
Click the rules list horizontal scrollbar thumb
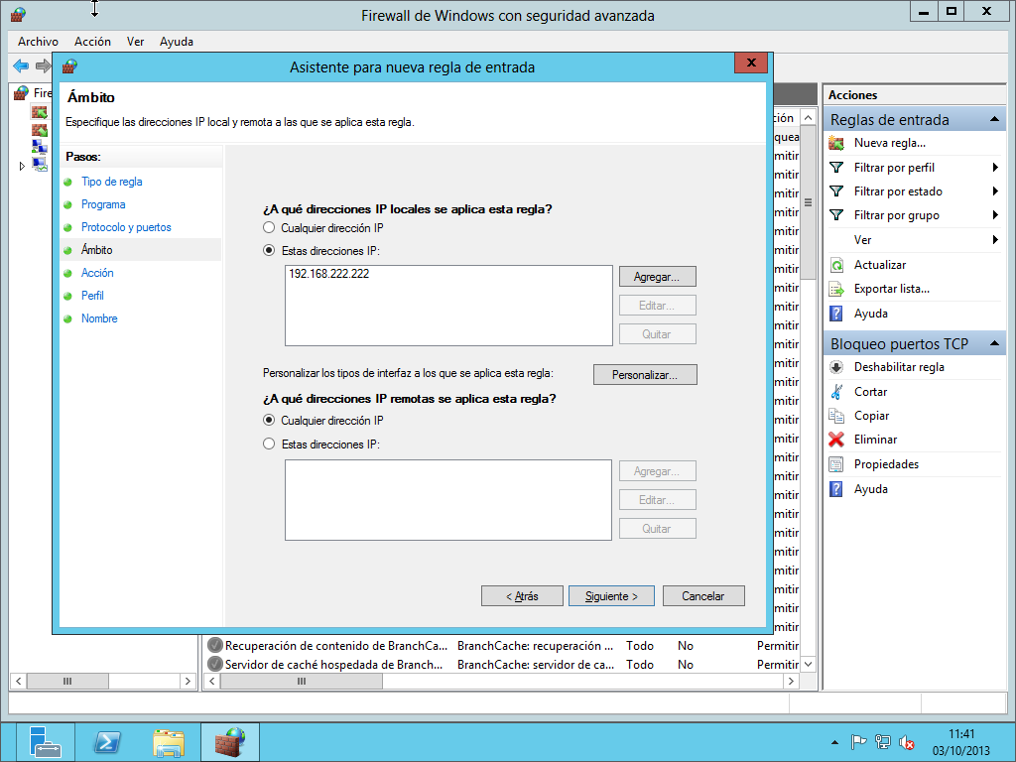[x=302, y=681]
